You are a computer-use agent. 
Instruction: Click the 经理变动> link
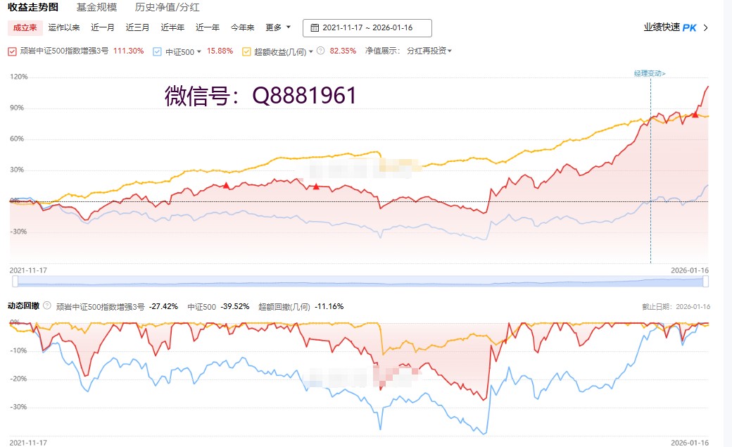(650, 73)
